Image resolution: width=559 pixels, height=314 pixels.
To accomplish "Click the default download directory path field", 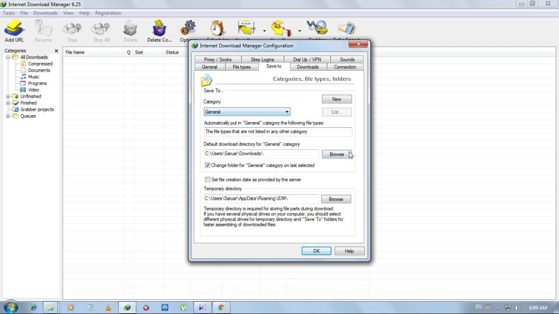I will click(261, 154).
